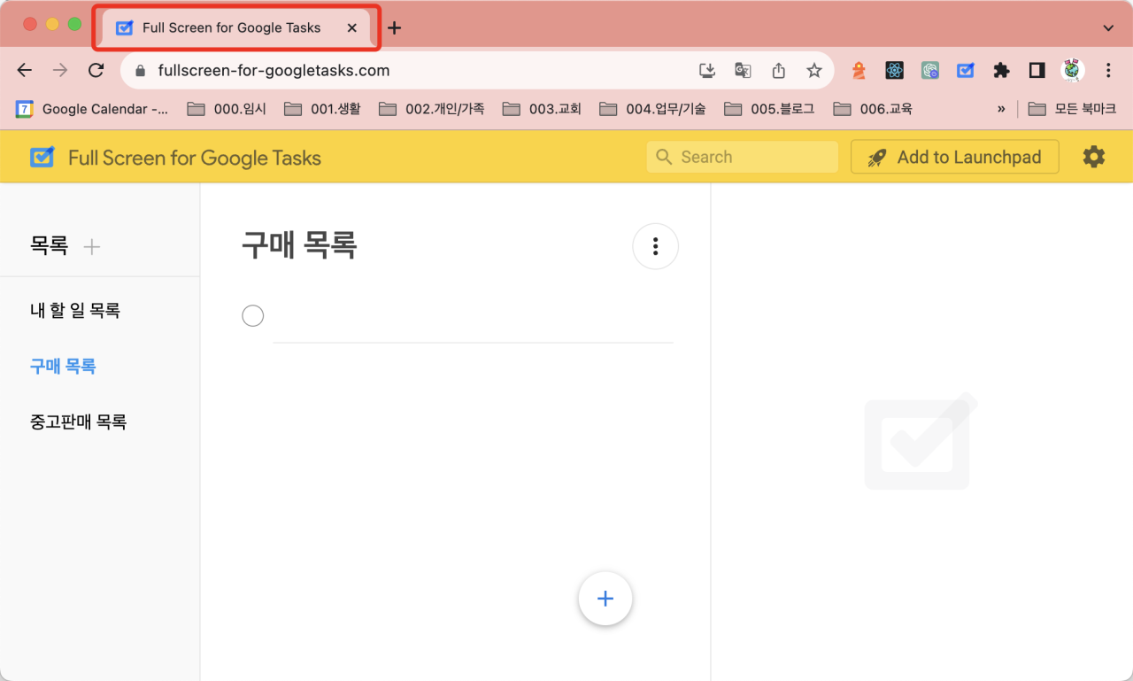Image resolution: width=1133 pixels, height=681 pixels.
Task: Open Chrome's three-dot menu
Action: point(1108,71)
